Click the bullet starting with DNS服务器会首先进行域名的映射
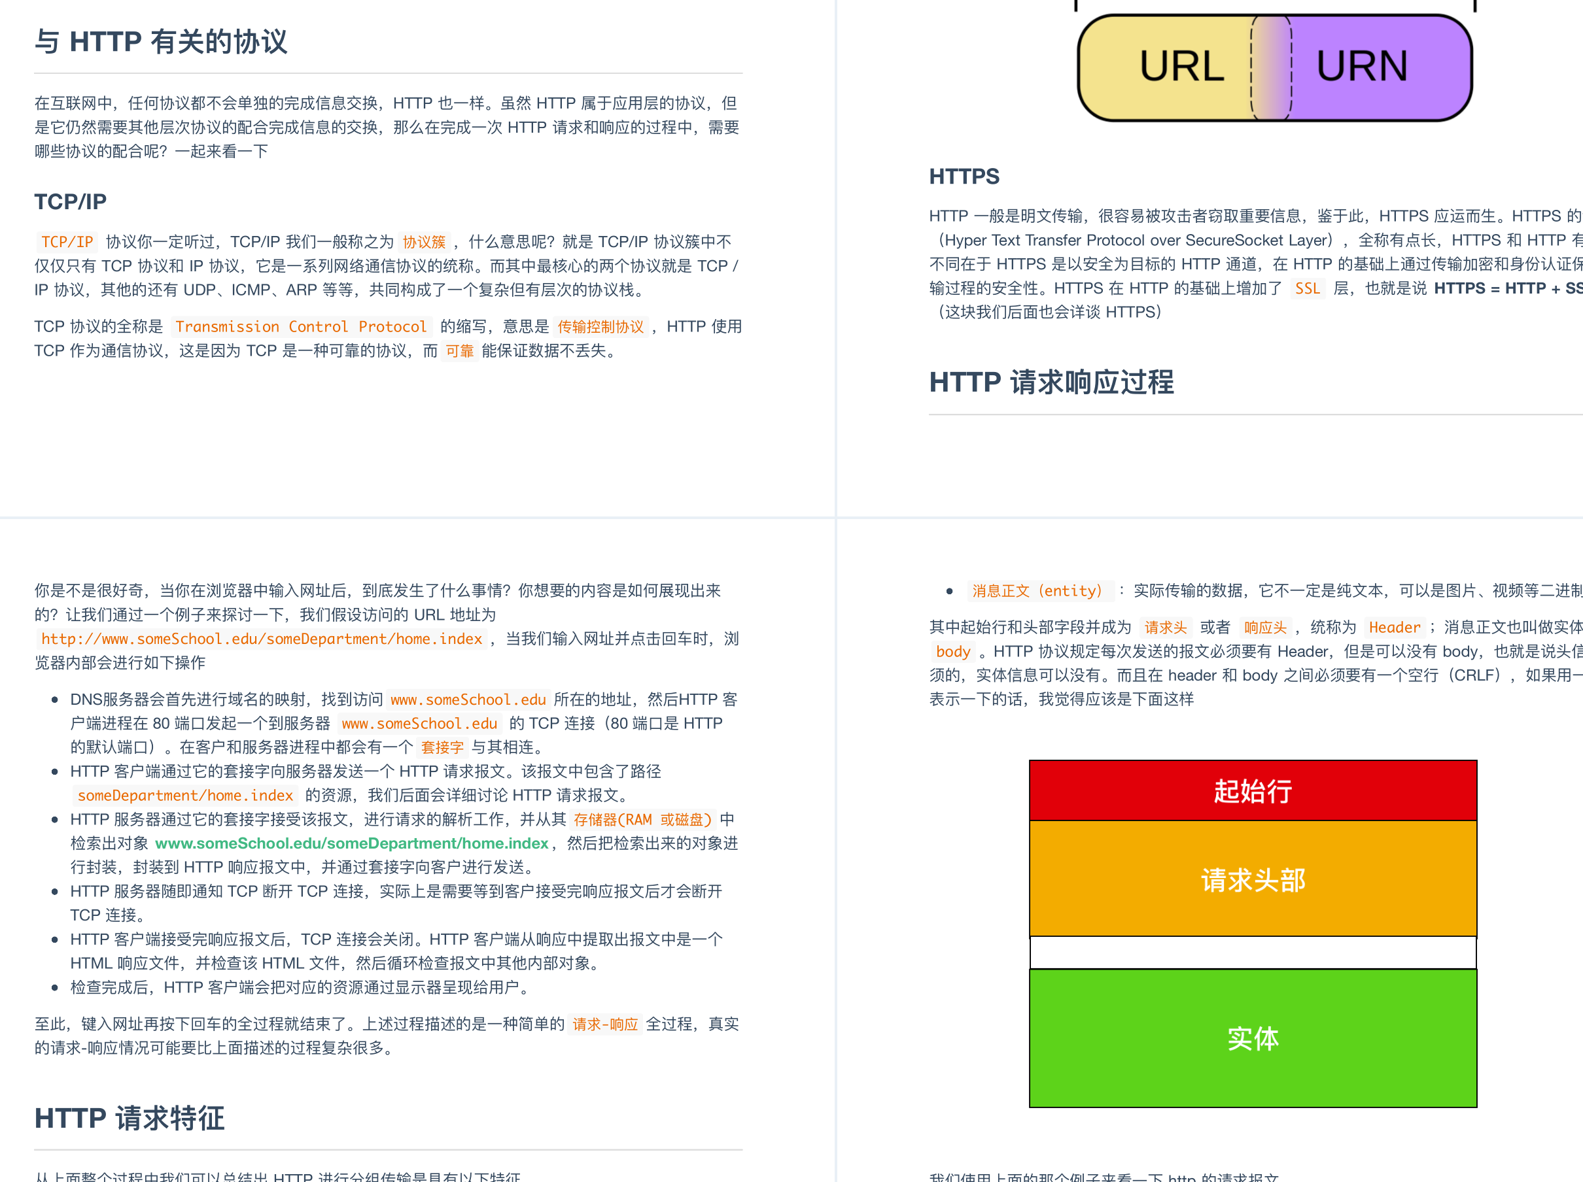This screenshot has width=1583, height=1182. click(x=404, y=723)
